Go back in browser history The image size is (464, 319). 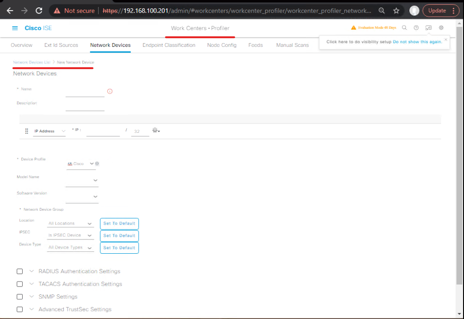10,11
